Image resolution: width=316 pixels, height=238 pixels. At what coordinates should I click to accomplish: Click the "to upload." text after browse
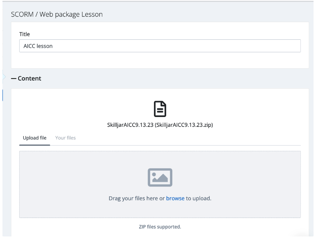click(x=199, y=198)
